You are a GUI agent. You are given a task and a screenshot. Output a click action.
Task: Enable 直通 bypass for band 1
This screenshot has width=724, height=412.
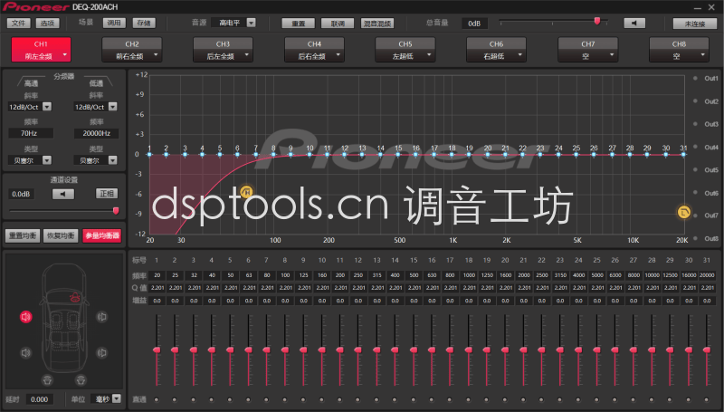point(157,399)
